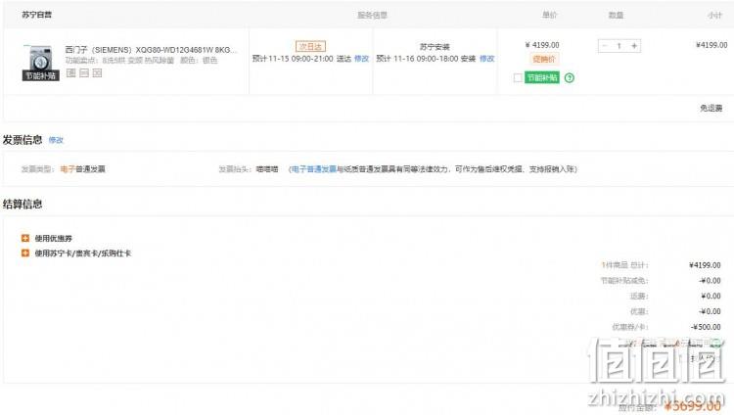Image resolution: width=734 pixels, height=415 pixels.
Task: Click the 发票信息 invoice section heading
Action: (23, 140)
